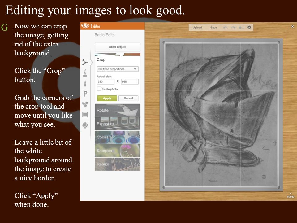Viewport: 297px width, 223px height.
Task: Toggle the Scale photo checkbox
Action: click(x=99, y=89)
